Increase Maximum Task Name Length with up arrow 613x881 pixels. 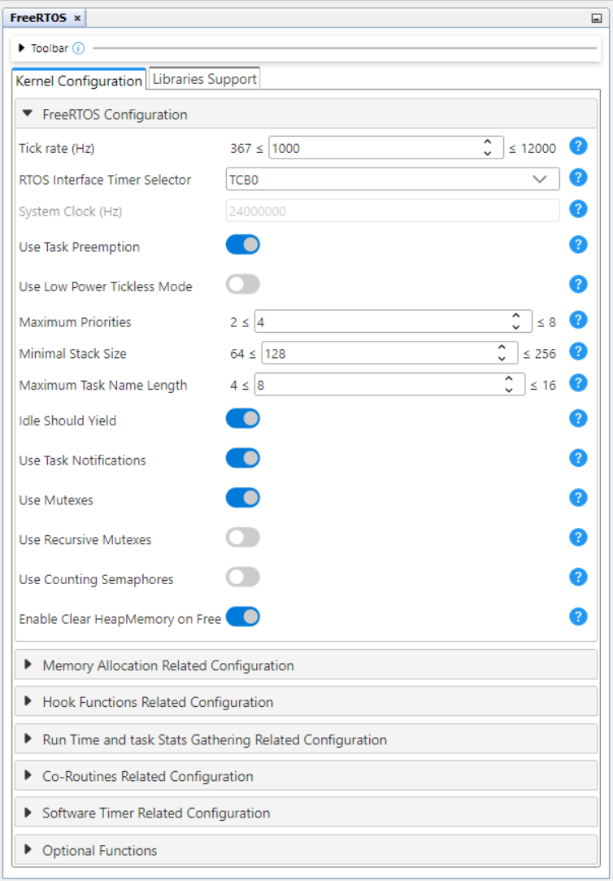(509, 379)
